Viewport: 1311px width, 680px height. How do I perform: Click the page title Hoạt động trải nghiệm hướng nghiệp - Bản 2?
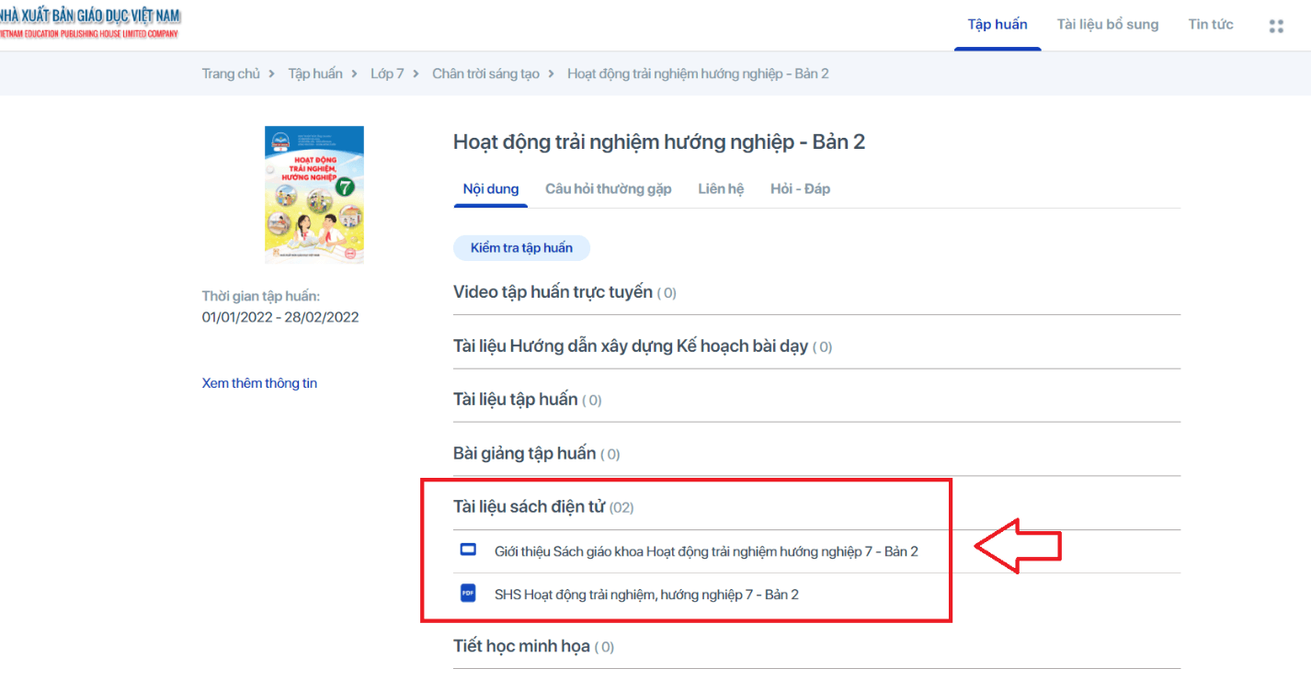(659, 142)
